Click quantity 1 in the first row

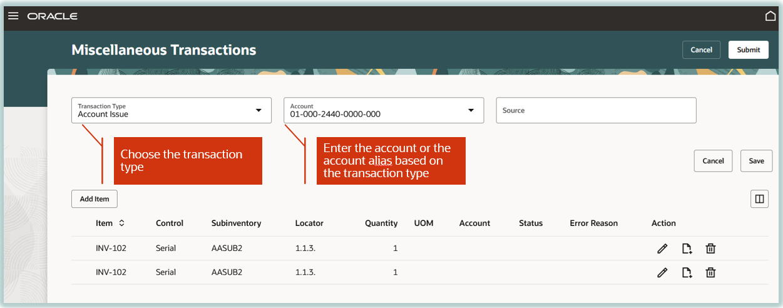point(396,249)
